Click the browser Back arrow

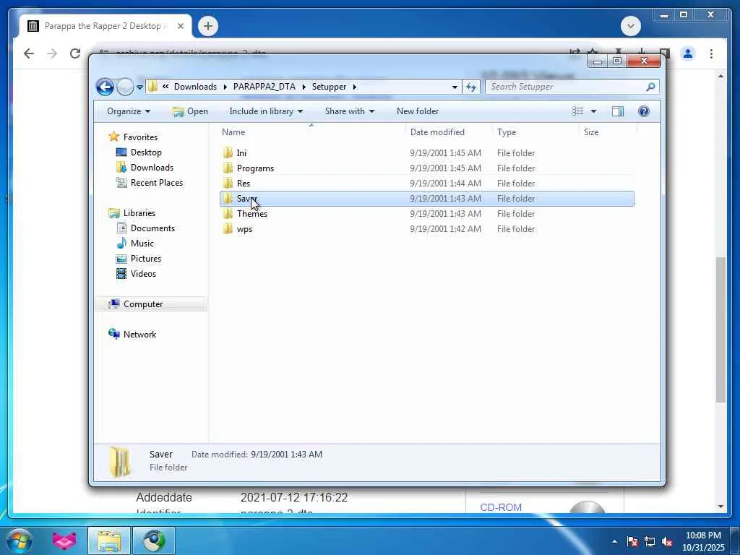click(x=29, y=53)
